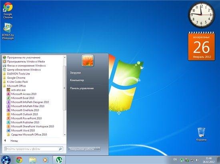Click the analog clock gadget
The width and height of the screenshot is (220, 164).
201,14
